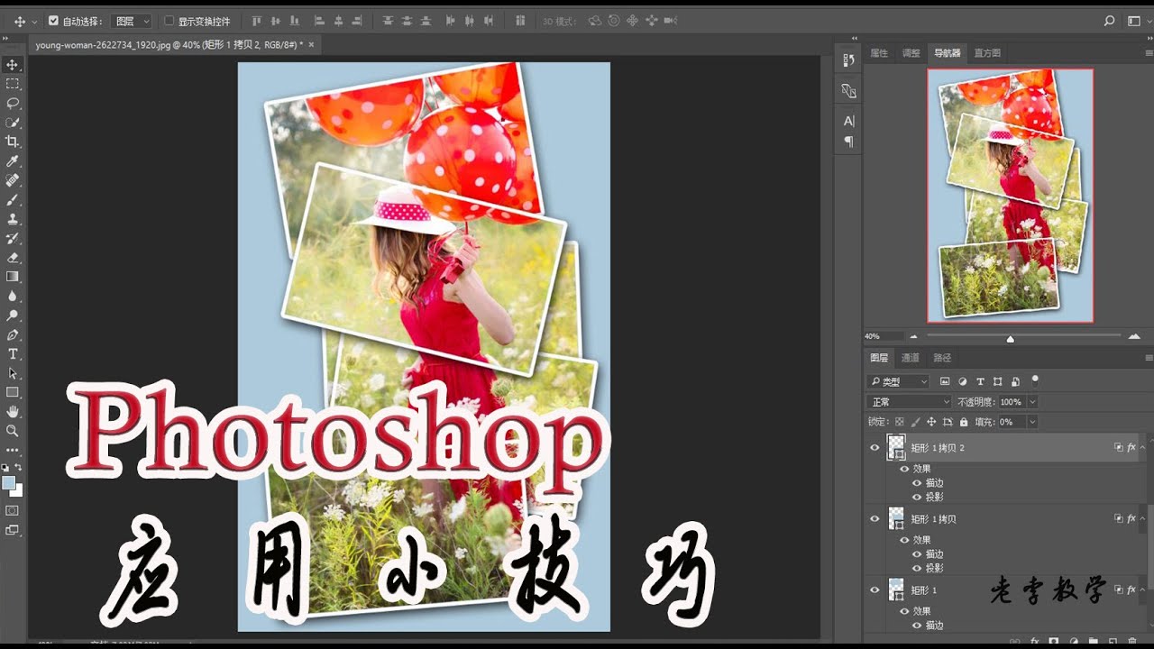Collapse effects of 矩形 1 拷贝 layer
The height and width of the screenshot is (649, 1154).
1142,519
